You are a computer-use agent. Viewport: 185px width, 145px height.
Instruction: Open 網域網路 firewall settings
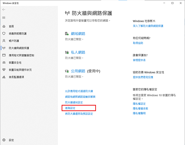click(x=78, y=34)
